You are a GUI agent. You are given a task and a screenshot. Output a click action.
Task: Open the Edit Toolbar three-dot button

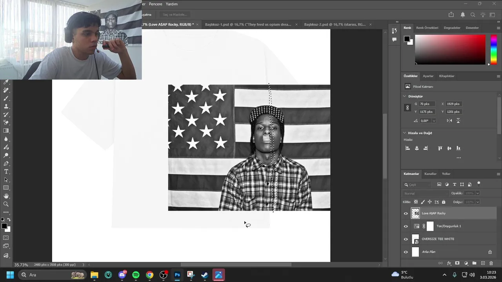[6, 212]
